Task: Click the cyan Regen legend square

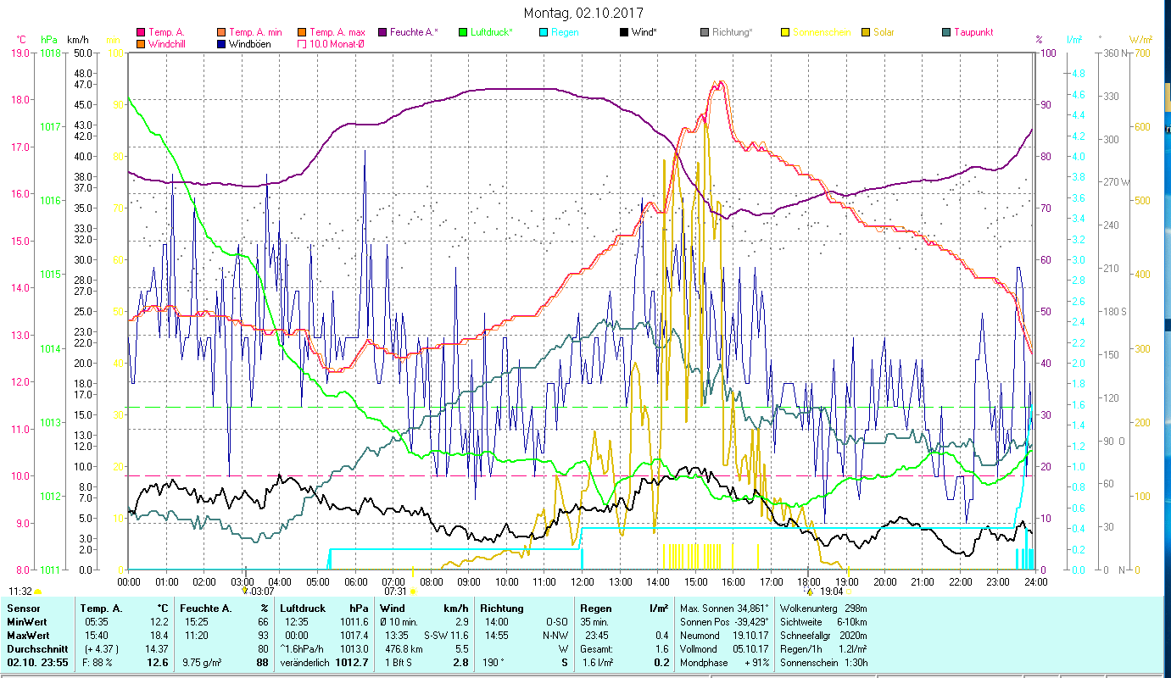Action: (542, 32)
